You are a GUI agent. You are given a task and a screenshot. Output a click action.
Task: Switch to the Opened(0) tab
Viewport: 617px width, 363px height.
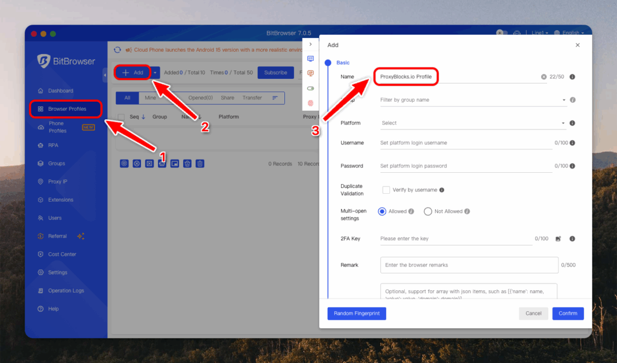pos(200,98)
